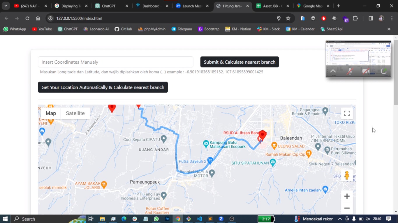The height and width of the screenshot is (223, 398).
Task: Open the phpMyAdmin bookmark
Action: tap(152, 29)
